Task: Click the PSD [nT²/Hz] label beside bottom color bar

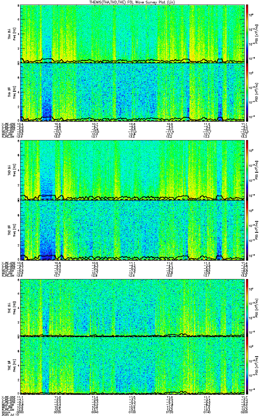Action: [258, 365]
